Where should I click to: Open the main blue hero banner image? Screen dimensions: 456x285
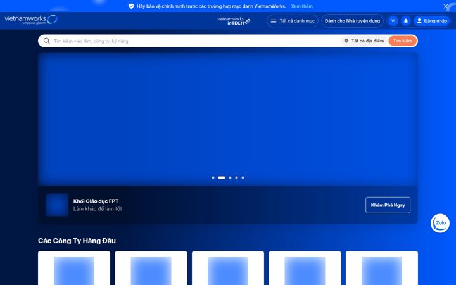[x=228, y=118]
